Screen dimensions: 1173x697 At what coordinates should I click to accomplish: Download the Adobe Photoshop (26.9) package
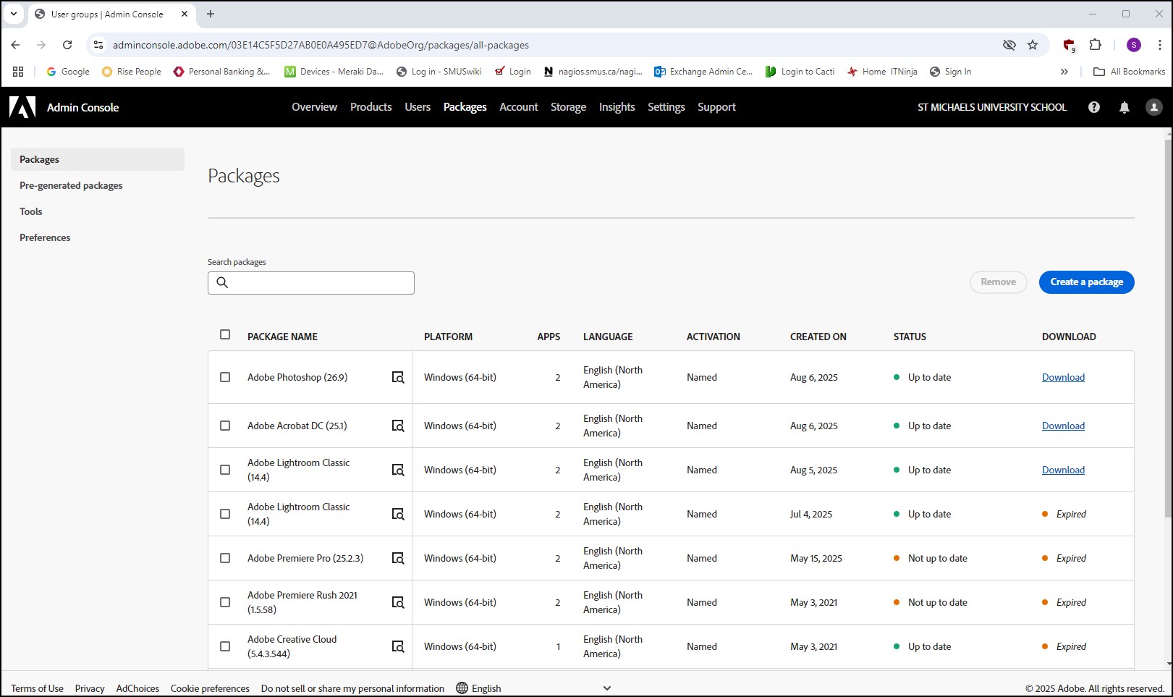coord(1063,377)
